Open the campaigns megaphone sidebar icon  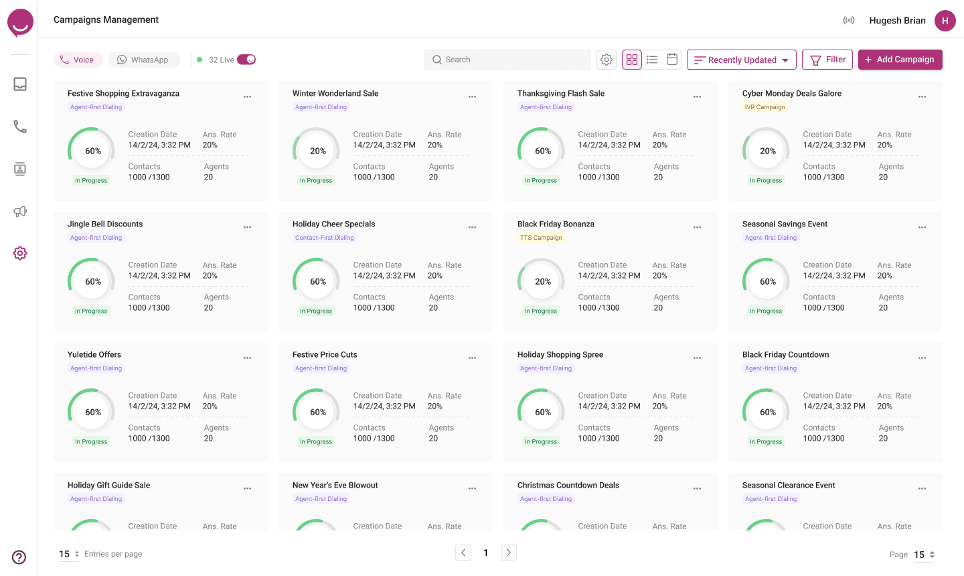pyautogui.click(x=20, y=212)
